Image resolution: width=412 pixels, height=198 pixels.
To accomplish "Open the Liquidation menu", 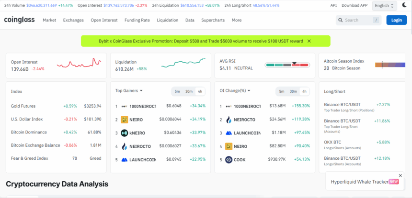I will click(x=168, y=20).
